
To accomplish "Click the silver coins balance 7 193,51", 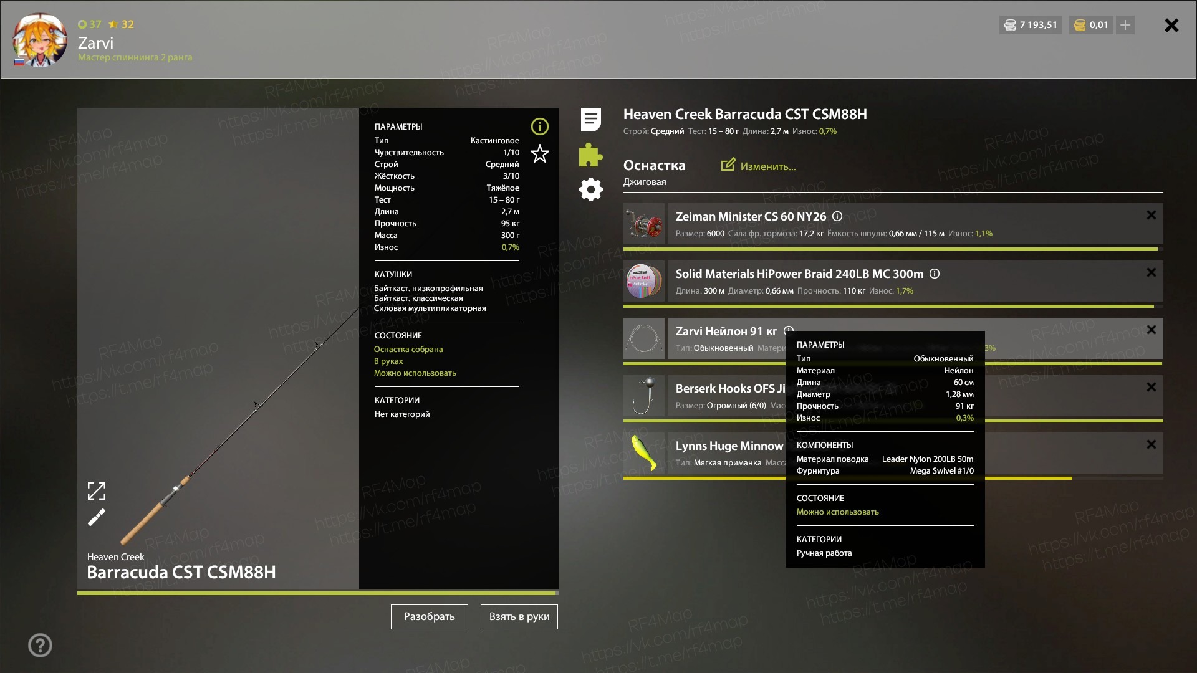I will 1031,25.
